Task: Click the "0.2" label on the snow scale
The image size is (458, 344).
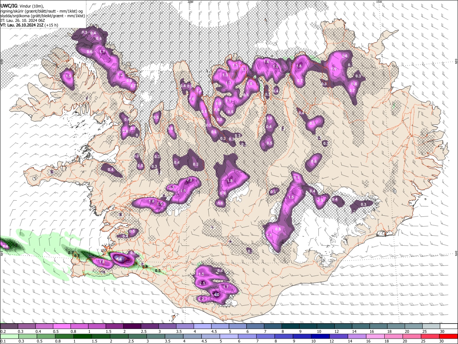Action: (3, 331)
